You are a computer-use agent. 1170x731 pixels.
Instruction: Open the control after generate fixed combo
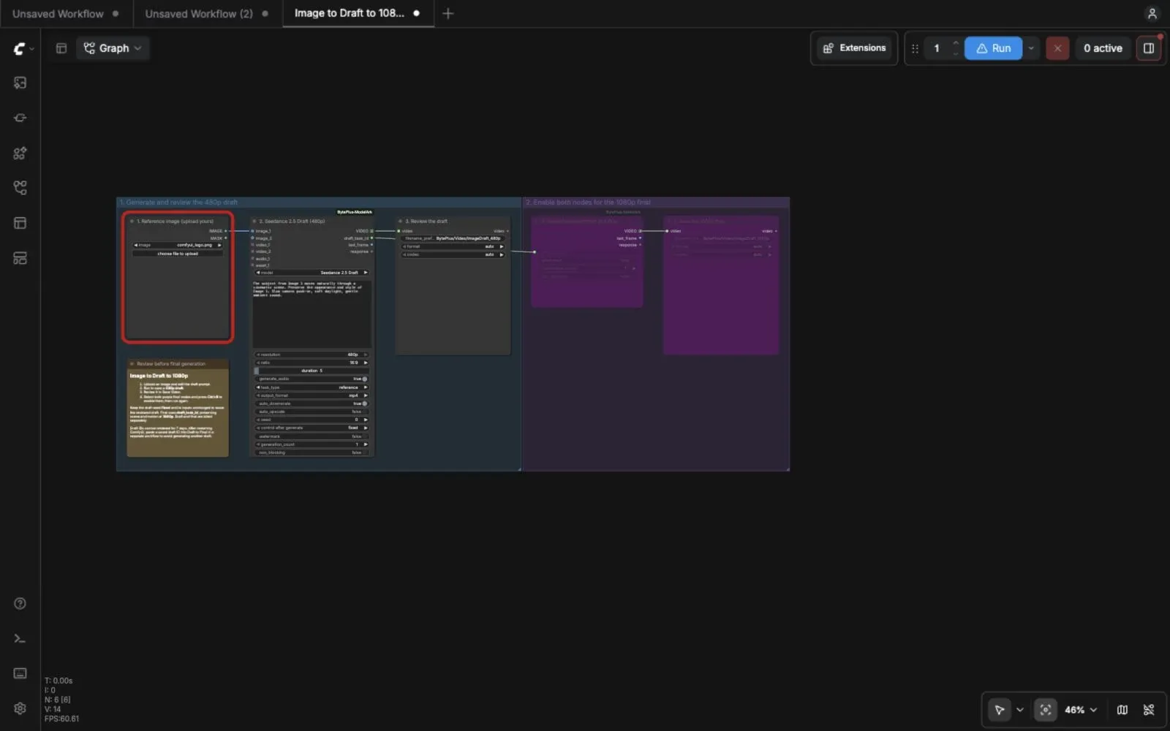pyautogui.click(x=312, y=428)
